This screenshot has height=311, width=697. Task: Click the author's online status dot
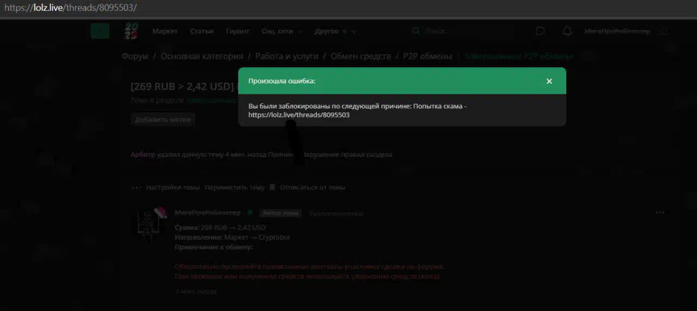[250, 212]
